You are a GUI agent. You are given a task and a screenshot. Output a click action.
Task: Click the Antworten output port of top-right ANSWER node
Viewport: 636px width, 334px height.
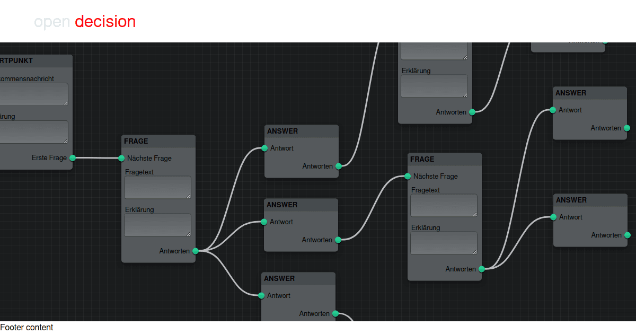point(626,128)
